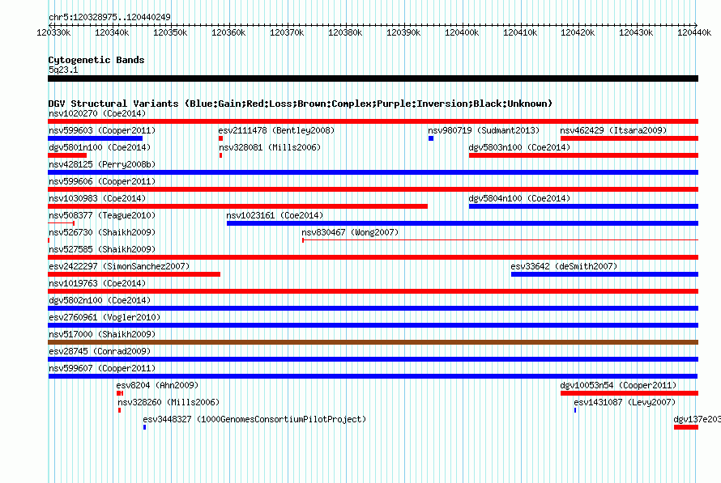
Task: Click the esv28745 (Conrad2009) label
Action: pos(100,351)
